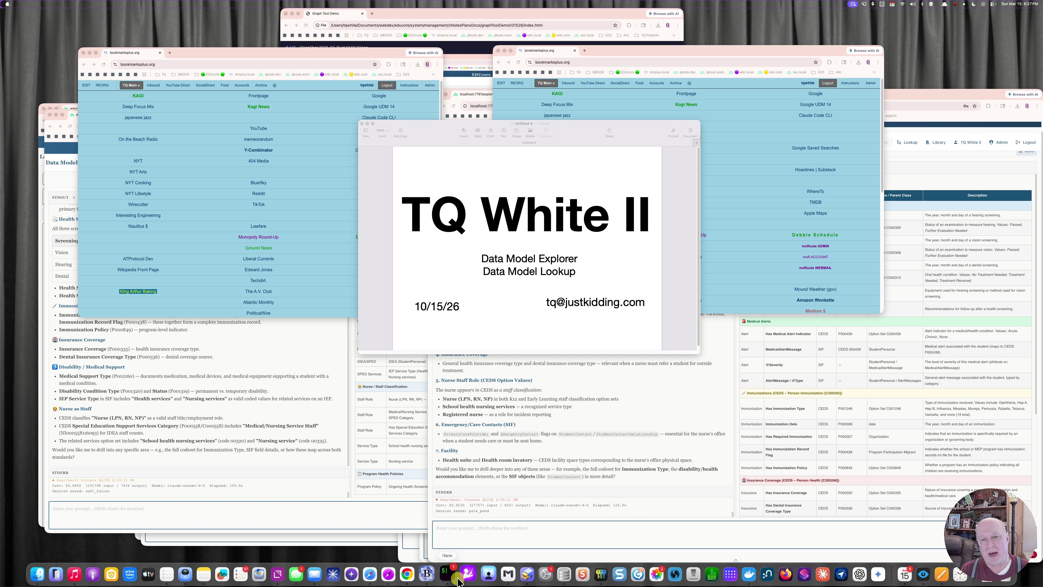
Task: Open ChatGPT from the Dock
Action: (860, 574)
